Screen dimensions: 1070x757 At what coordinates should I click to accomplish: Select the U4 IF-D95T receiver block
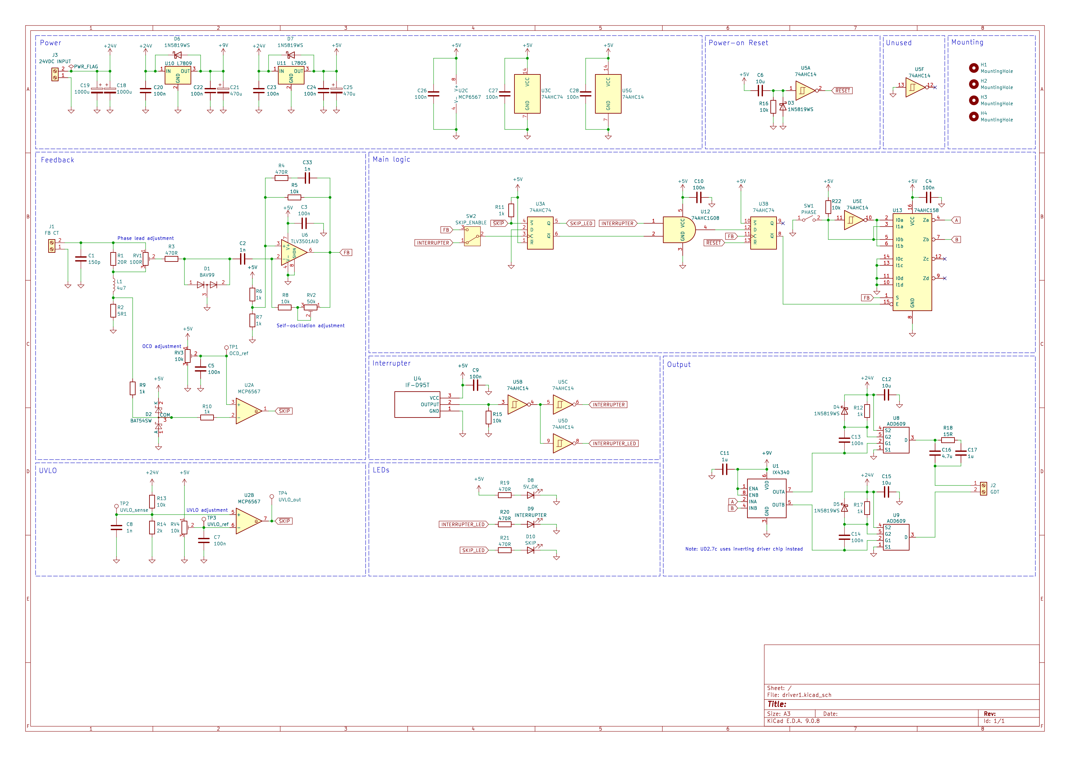click(x=417, y=405)
